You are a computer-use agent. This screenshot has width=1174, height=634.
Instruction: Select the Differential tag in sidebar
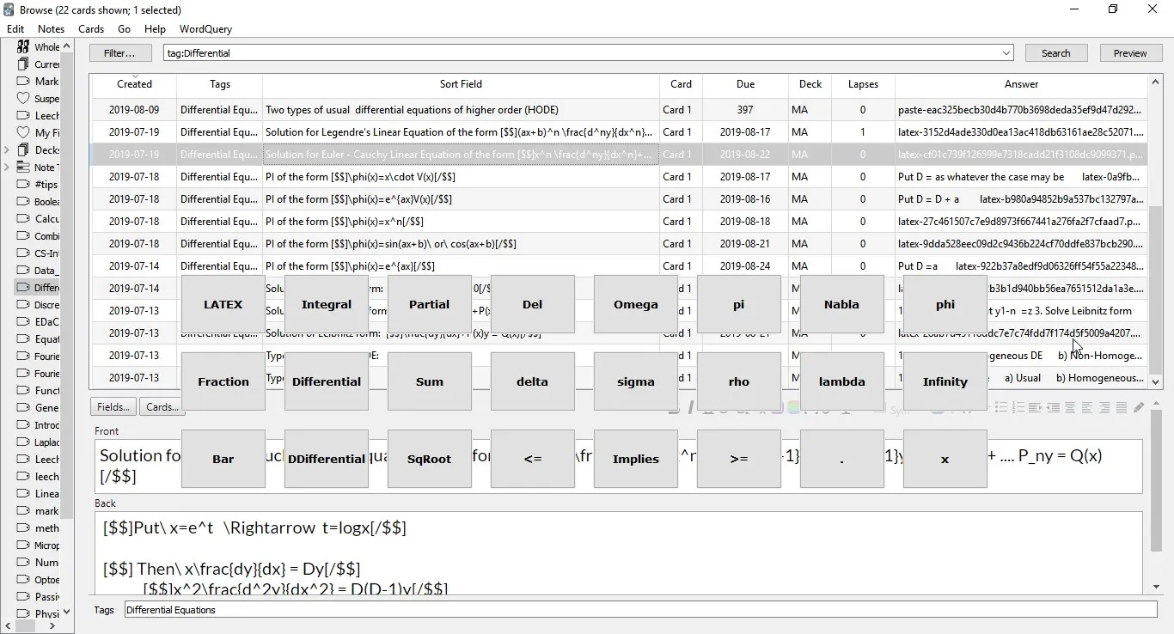click(x=45, y=288)
